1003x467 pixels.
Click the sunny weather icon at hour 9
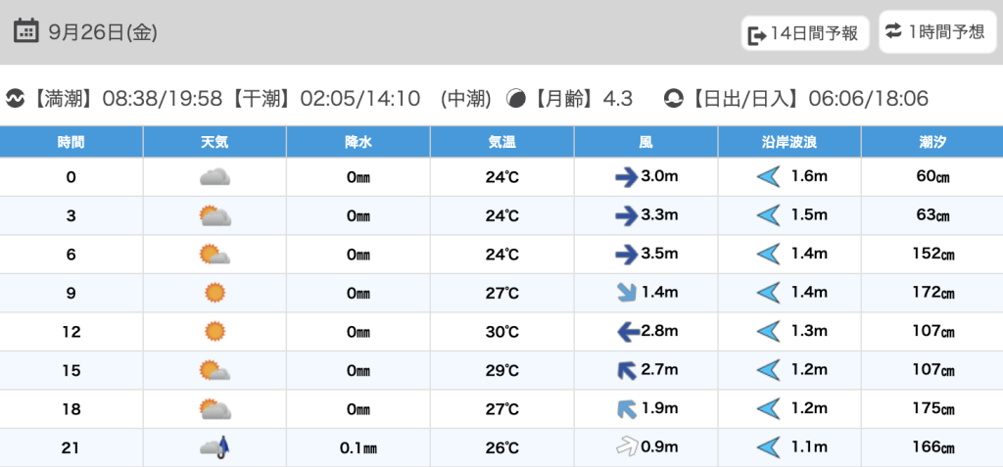coord(215,293)
